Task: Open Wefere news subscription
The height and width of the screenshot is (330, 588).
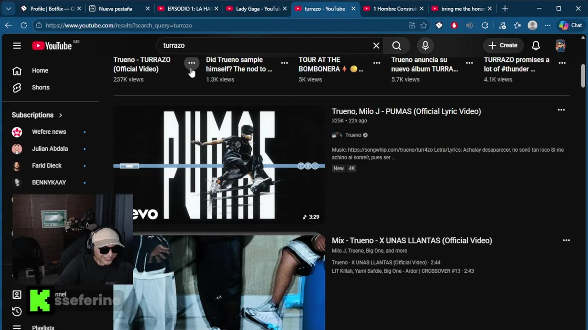Action: click(49, 132)
